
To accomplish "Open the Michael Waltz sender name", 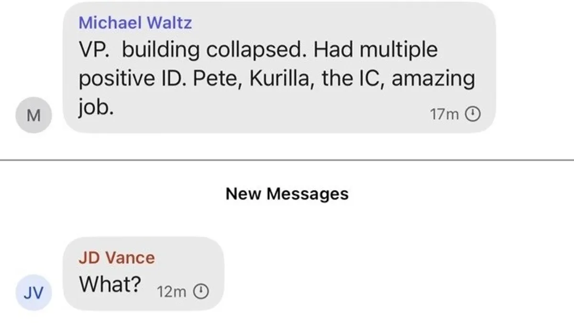I will (135, 22).
